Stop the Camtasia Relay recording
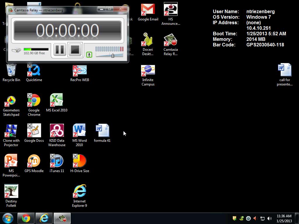Screen dimensions: 299x224 point(75,49)
